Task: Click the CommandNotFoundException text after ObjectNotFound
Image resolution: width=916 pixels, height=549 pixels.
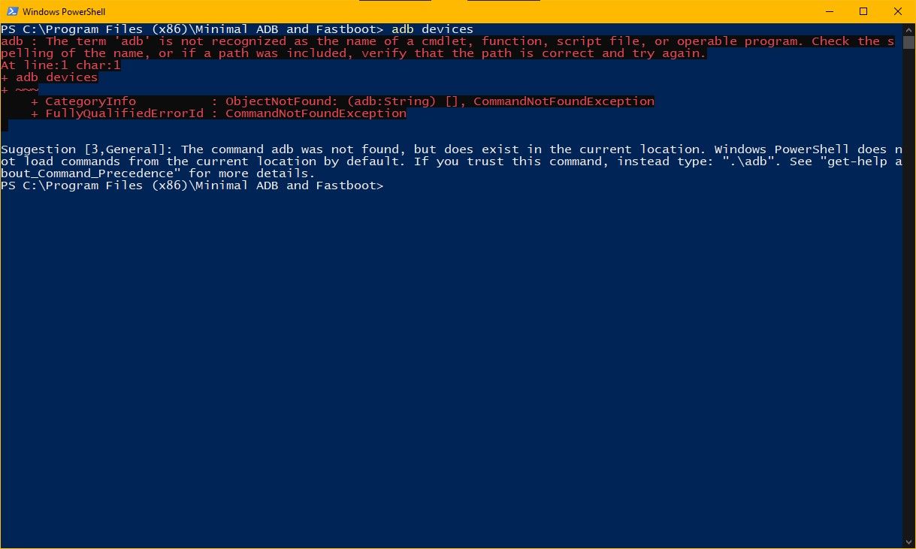Action: pyautogui.click(x=564, y=101)
